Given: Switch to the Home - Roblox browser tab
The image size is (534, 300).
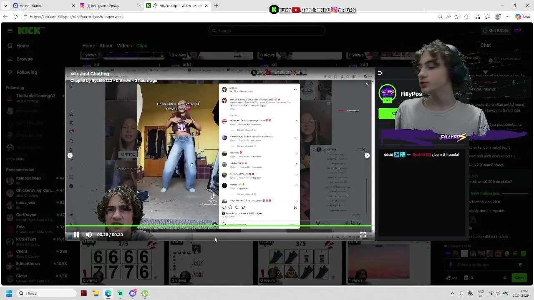Looking at the screenshot, I should (x=44, y=6).
